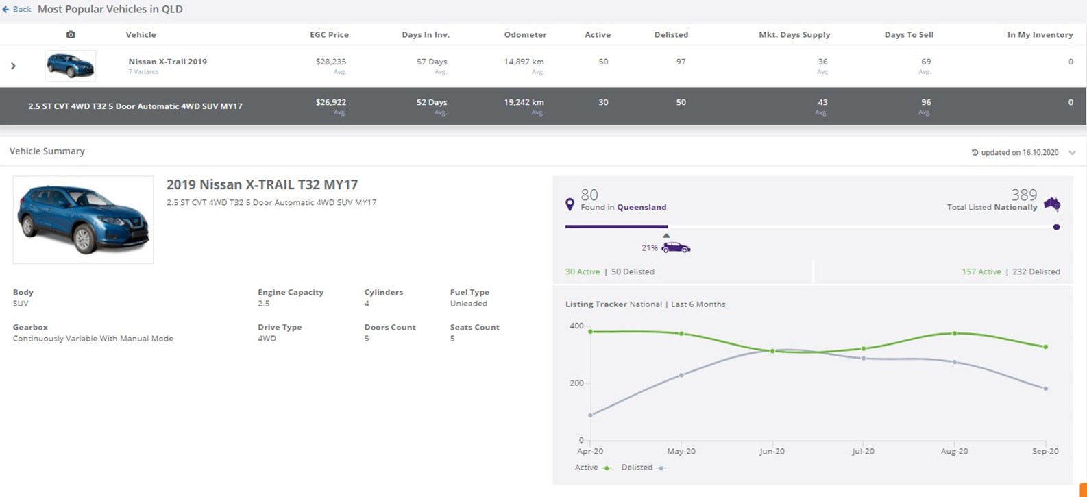This screenshot has height=497, width=1087.
Task: Click the Delisted data point for May-20
Action: [x=681, y=375]
